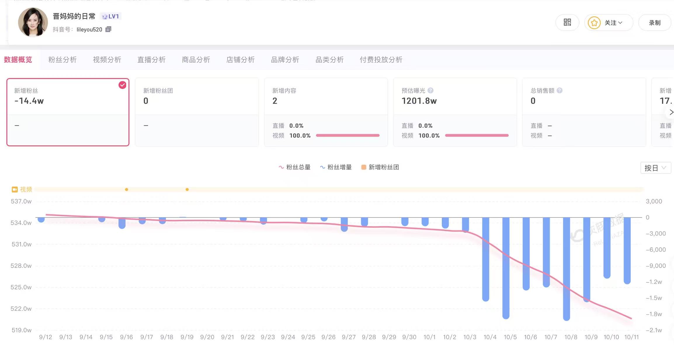Click the 录制 button
Viewport: 674px width, 355px height.
click(x=655, y=23)
